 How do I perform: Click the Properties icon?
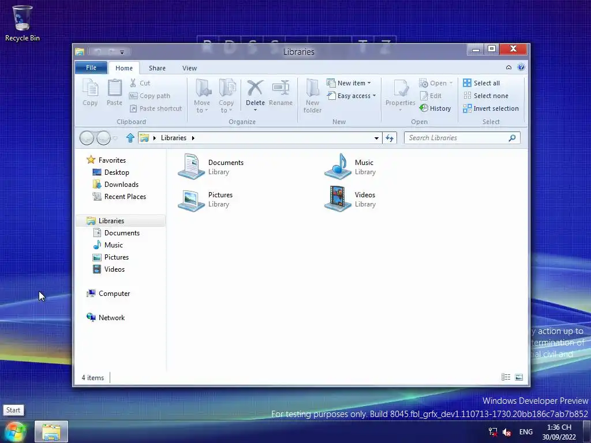click(x=401, y=88)
